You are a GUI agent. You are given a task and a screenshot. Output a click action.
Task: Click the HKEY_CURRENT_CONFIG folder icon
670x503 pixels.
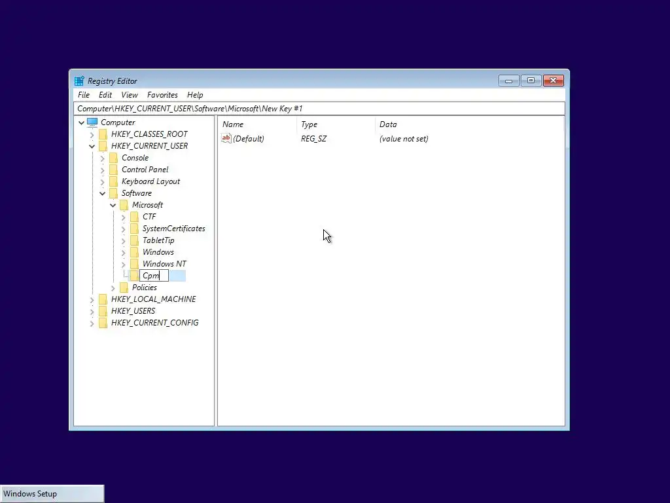[x=103, y=323]
